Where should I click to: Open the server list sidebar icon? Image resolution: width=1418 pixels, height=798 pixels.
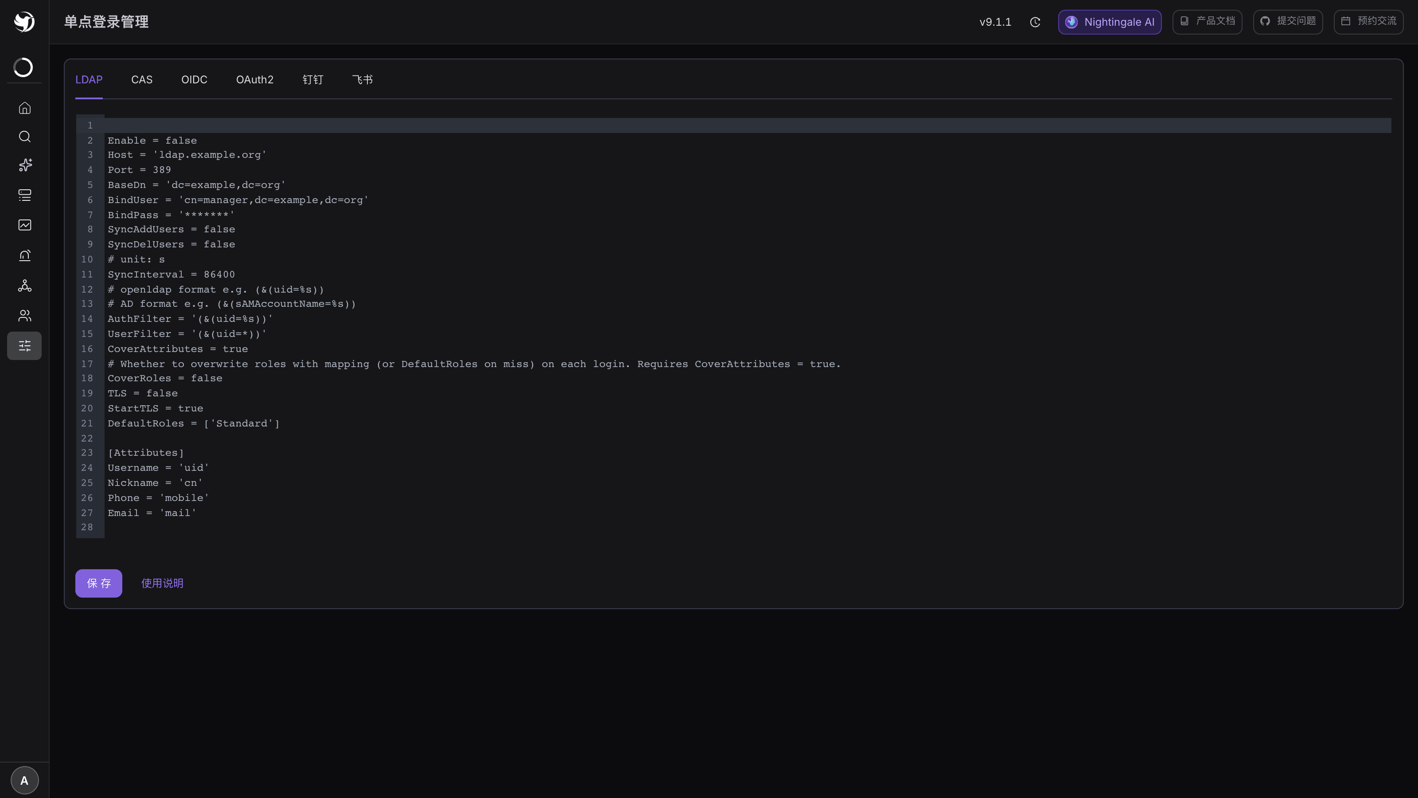pyautogui.click(x=25, y=195)
